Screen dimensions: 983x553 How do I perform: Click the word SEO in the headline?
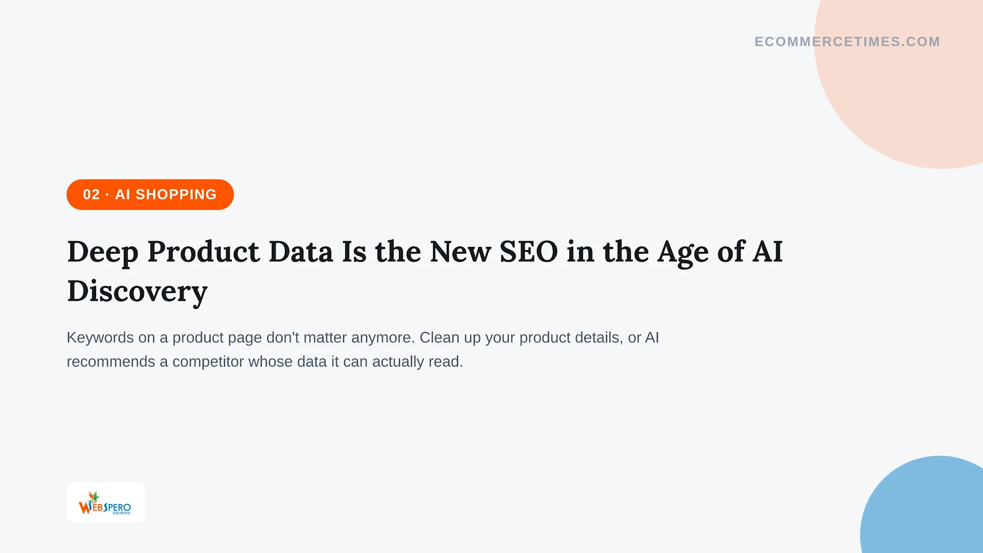pyautogui.click(x=528, y=252)
